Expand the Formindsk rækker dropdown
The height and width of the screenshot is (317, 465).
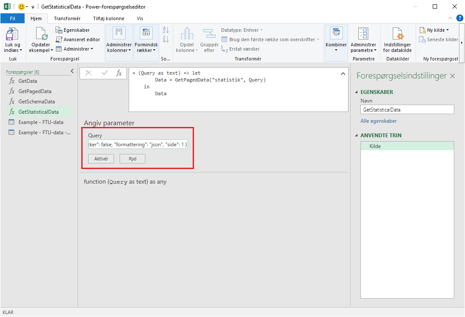146,50
